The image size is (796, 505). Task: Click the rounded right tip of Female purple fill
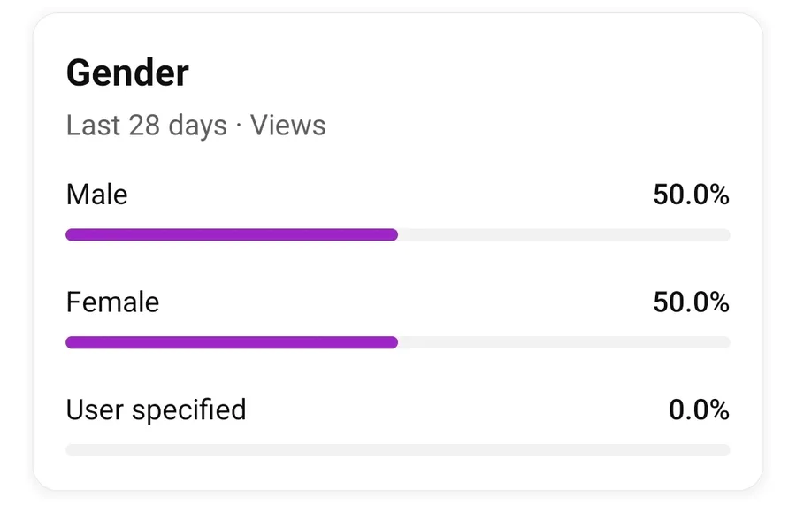[x=394, y=342]
